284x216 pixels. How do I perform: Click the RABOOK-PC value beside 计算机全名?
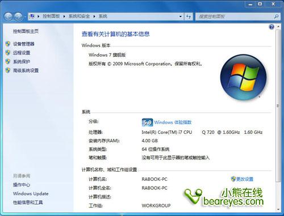pos(154,188)
